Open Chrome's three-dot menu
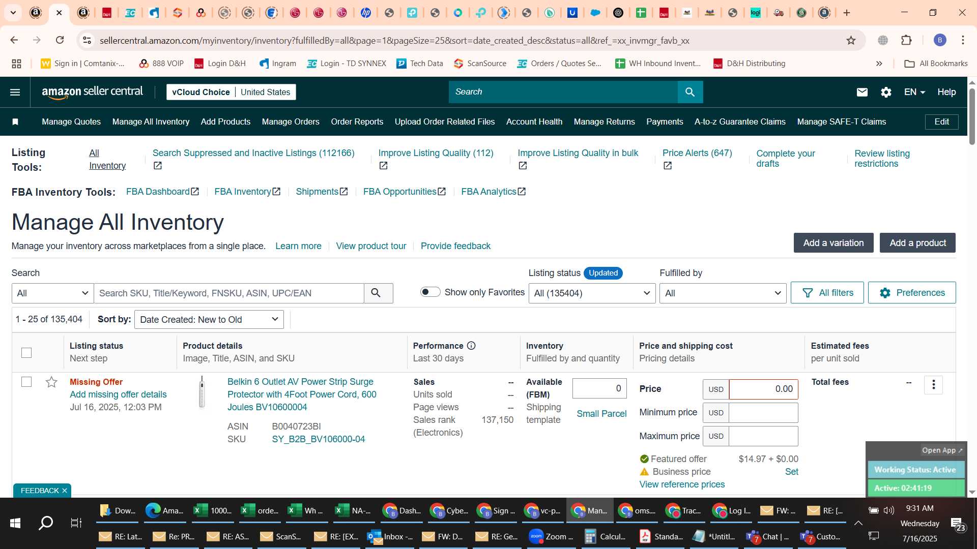This screenshot has height=549, width=977. pos(963,40)
